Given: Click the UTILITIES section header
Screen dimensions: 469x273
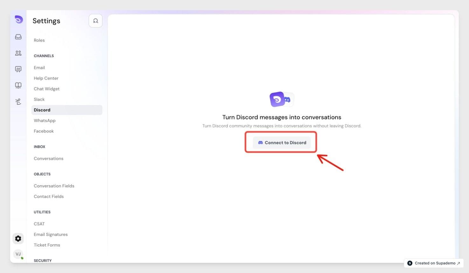Looking at the screenshot, I should point(42,212).
